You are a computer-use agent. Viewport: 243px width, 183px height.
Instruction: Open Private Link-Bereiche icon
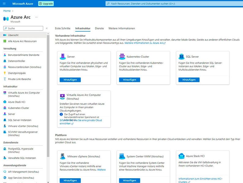[5, 79]
